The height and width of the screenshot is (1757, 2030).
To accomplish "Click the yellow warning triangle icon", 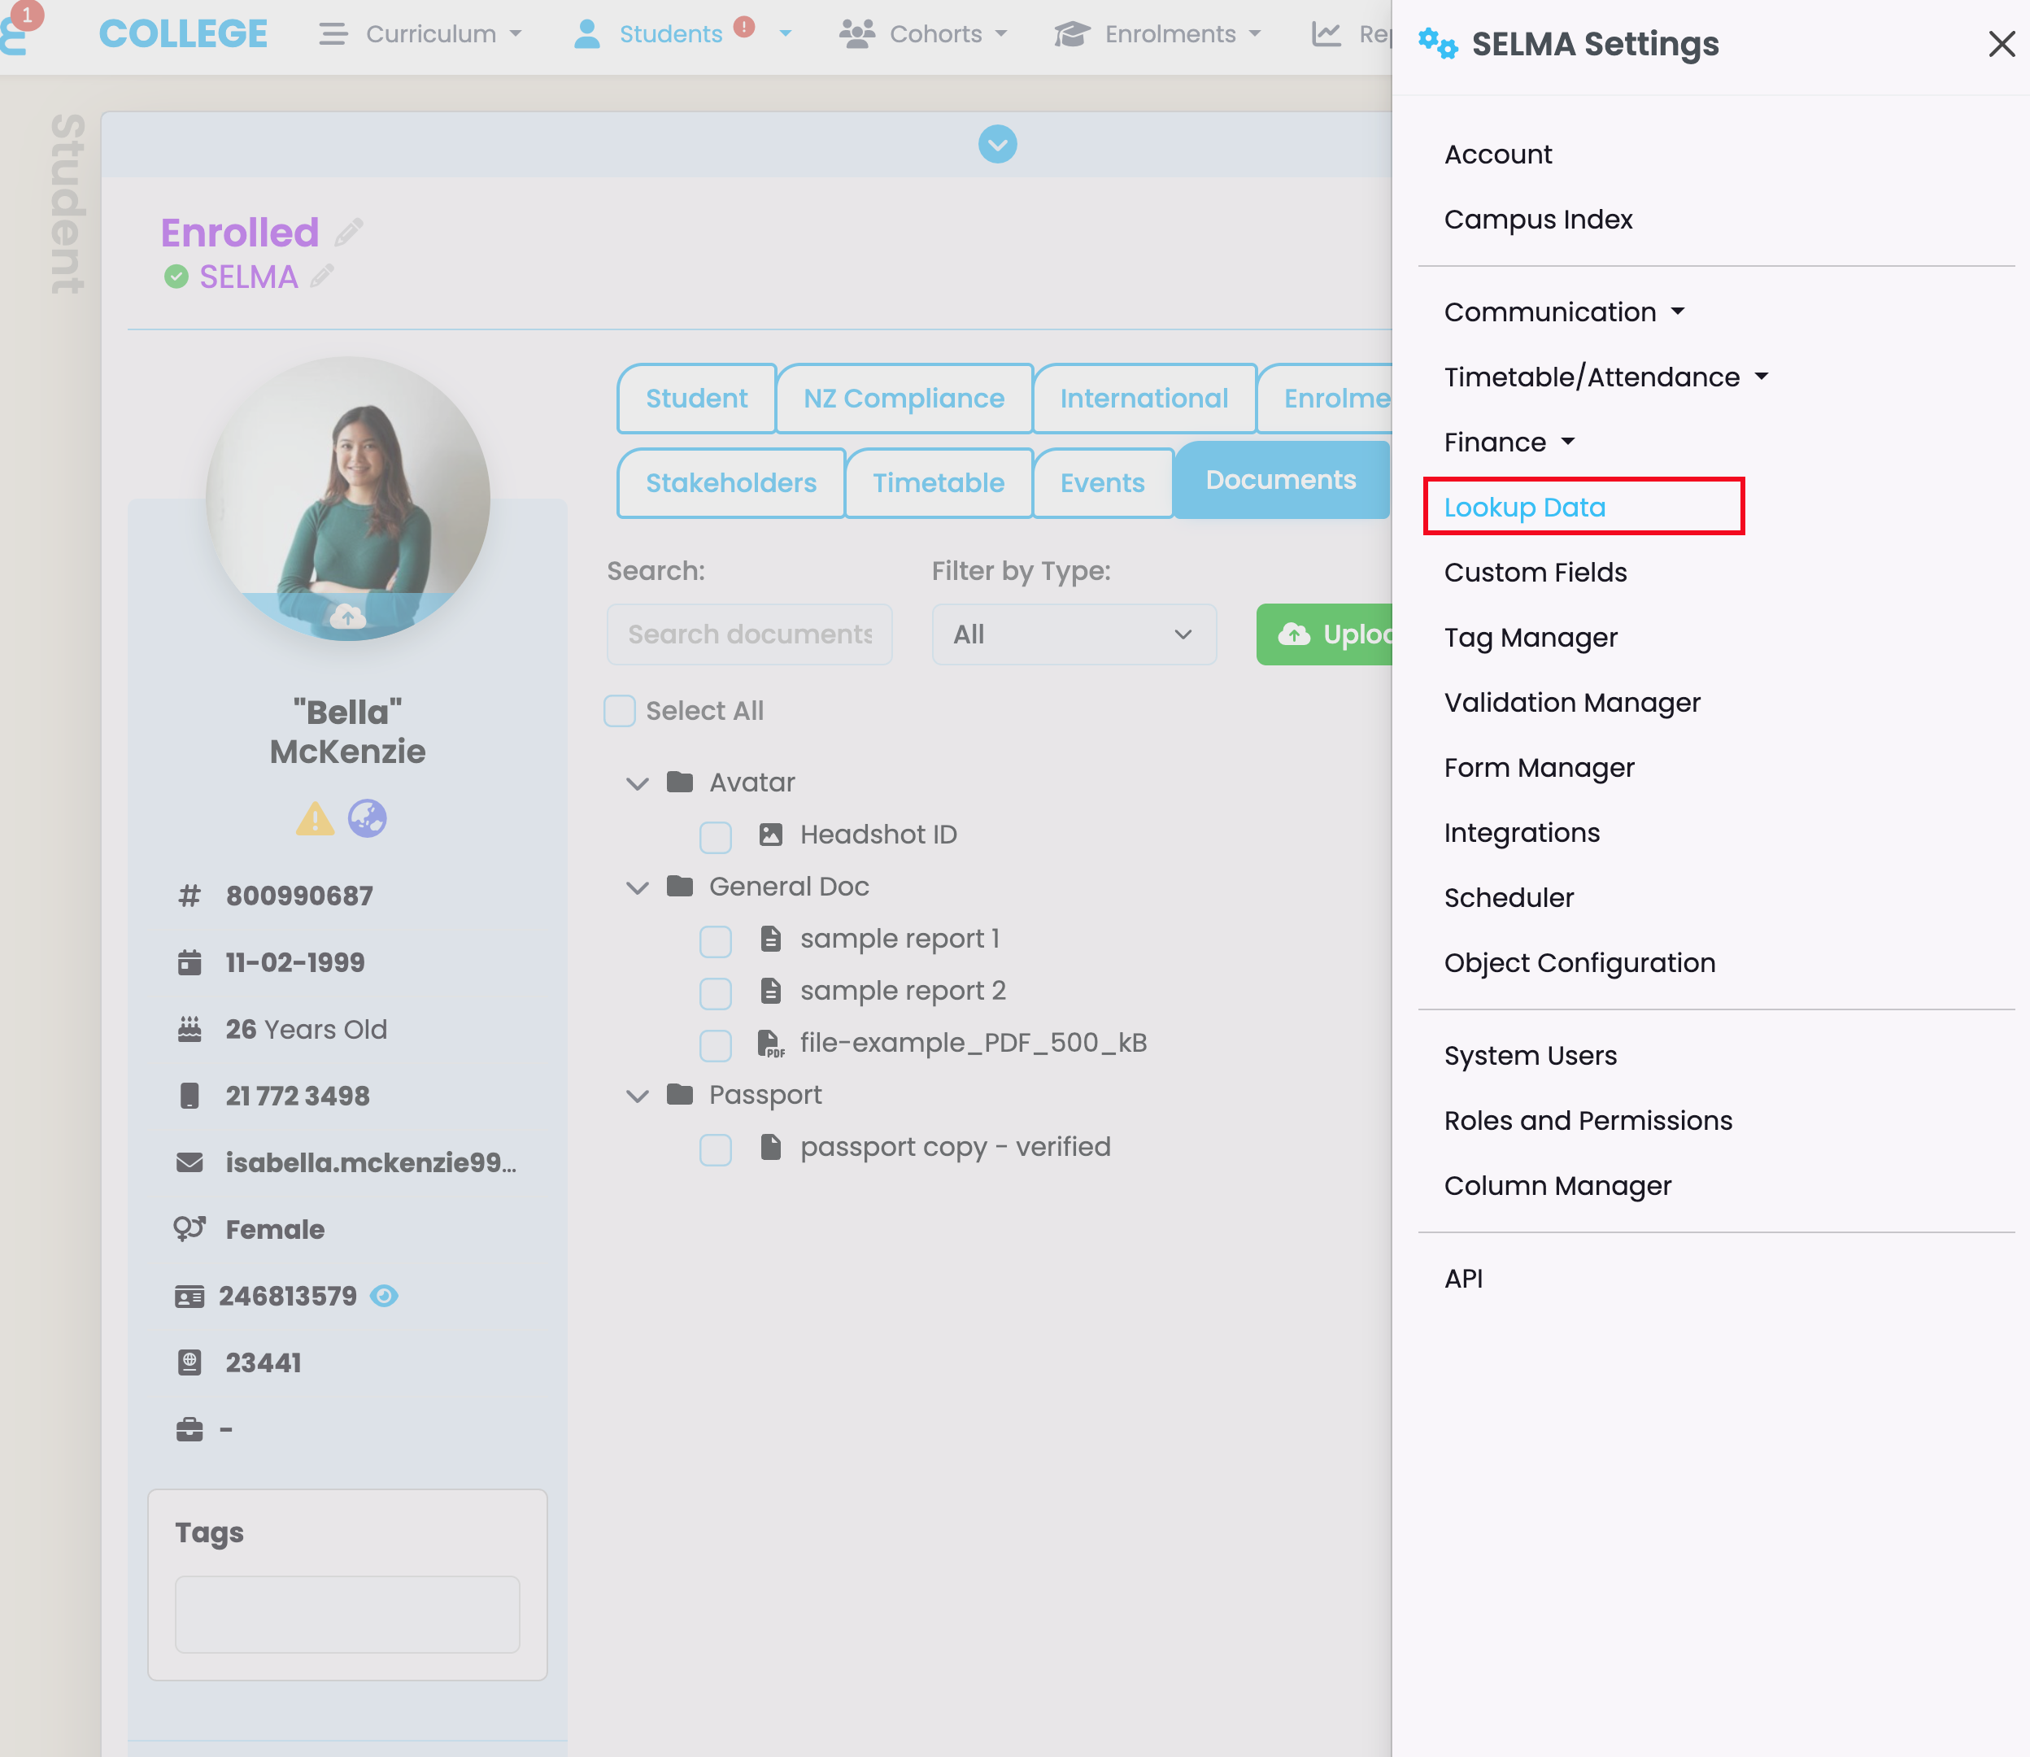I will point(315,818).
